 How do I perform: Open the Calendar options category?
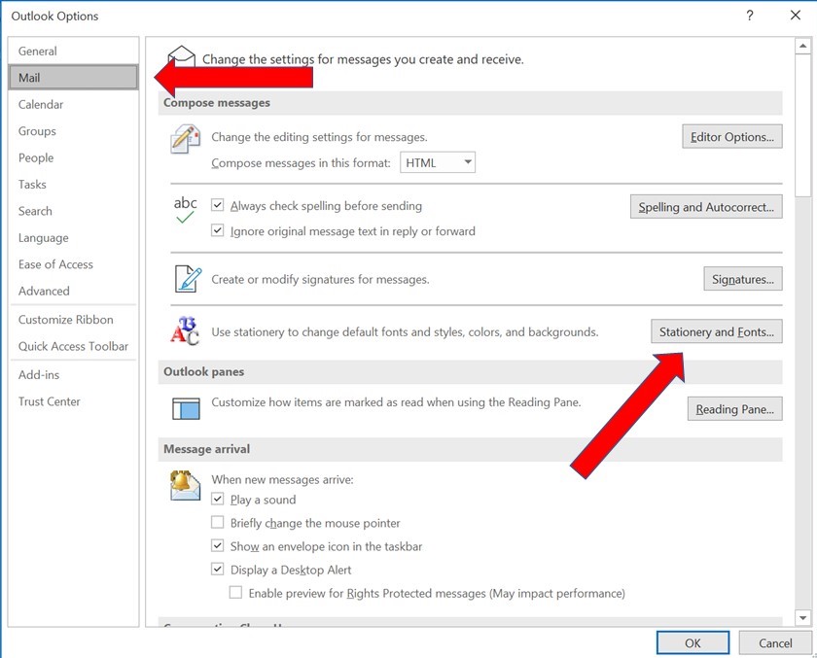coord(74,104)
